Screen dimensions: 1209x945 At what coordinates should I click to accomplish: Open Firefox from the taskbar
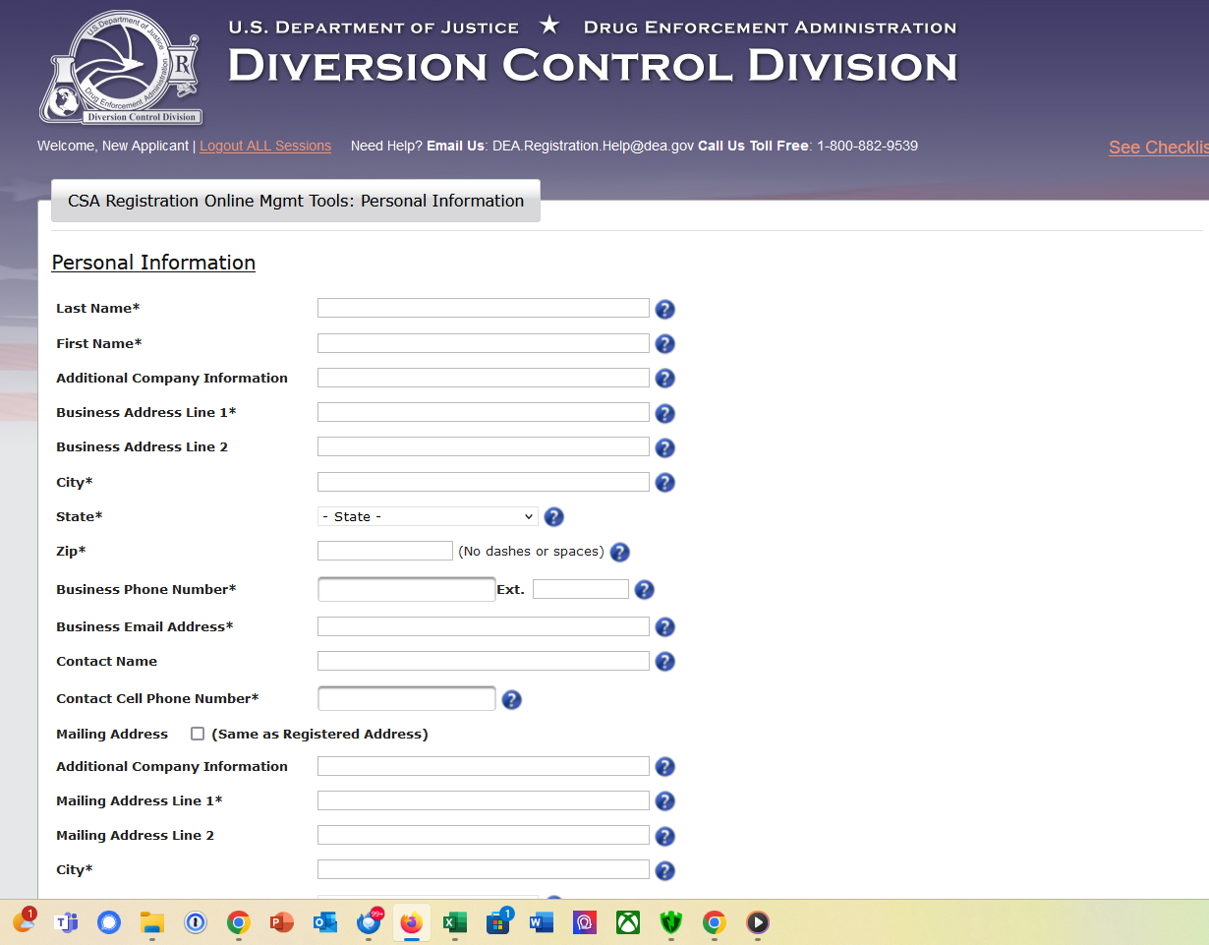tap(411, 922)
